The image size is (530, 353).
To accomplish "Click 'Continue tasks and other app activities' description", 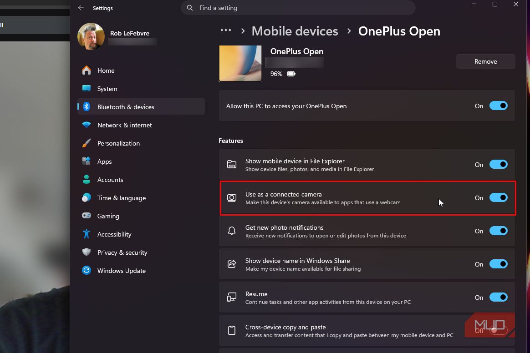I will tap(328, 302).
